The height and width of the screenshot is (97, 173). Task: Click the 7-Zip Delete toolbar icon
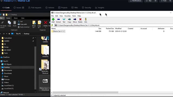pyautogui.click(x=80, y=20)
